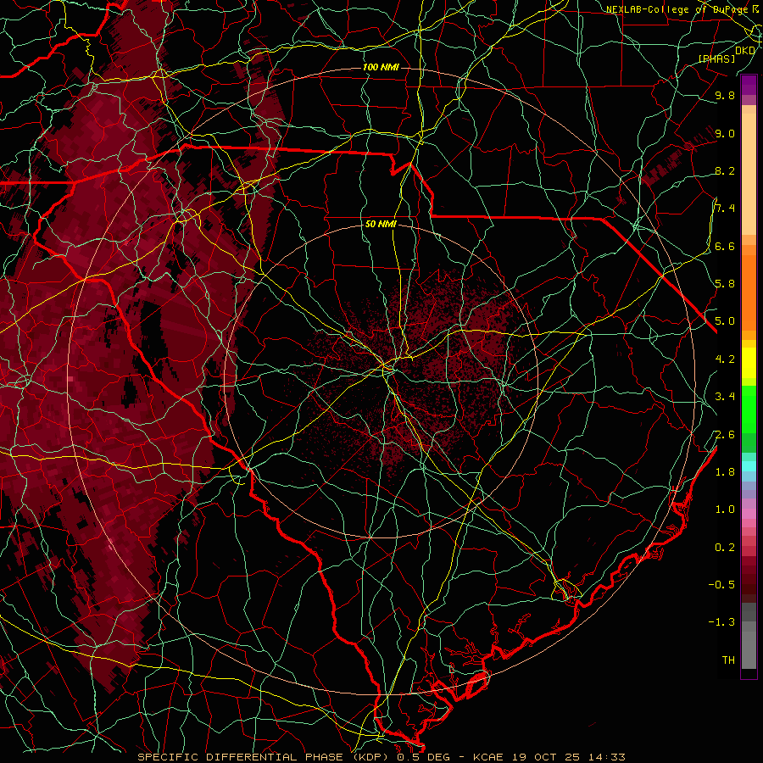Click the 50 NMI range ring label
763x763 pixels.
[x=381, y=224]
